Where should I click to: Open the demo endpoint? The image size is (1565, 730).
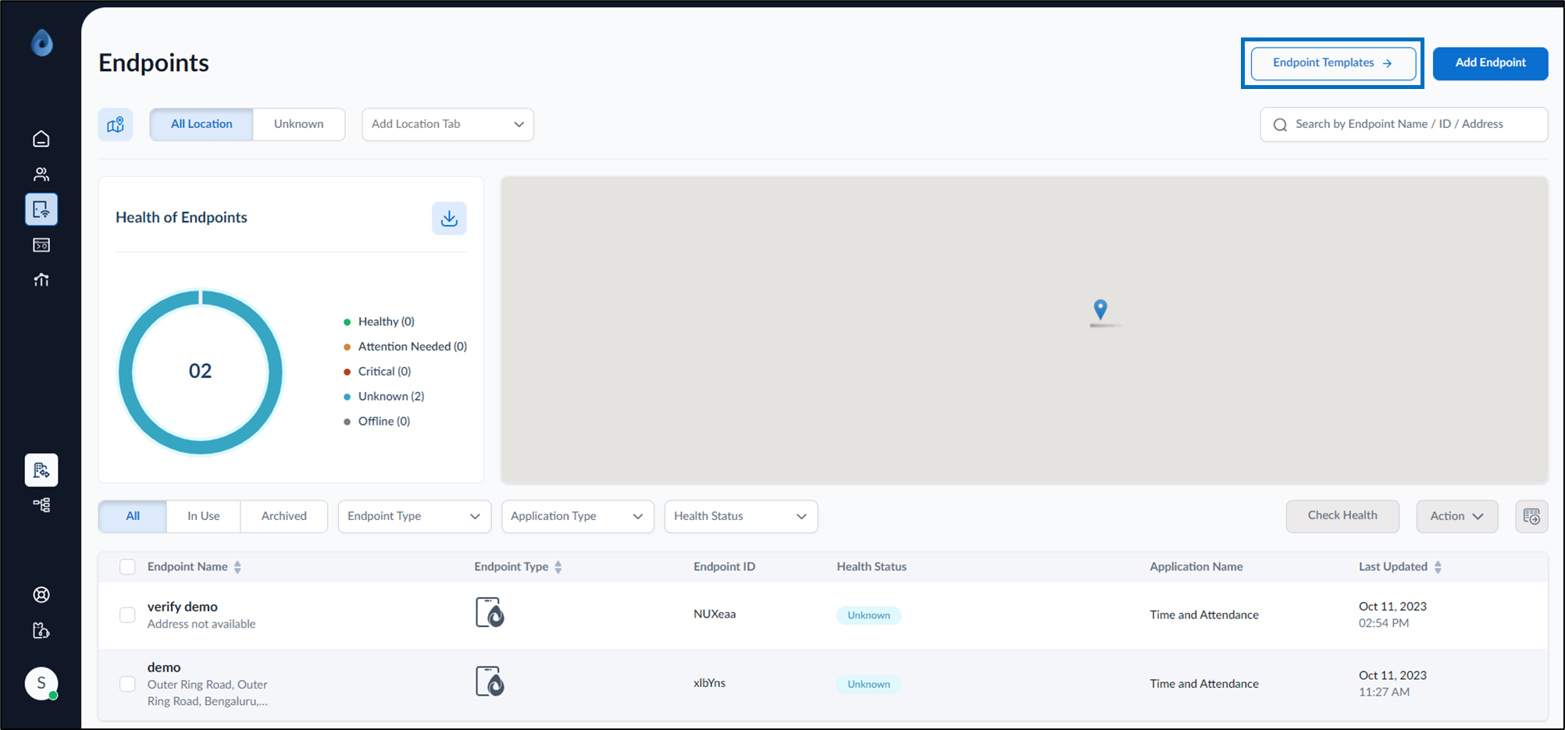click(164, 668)
